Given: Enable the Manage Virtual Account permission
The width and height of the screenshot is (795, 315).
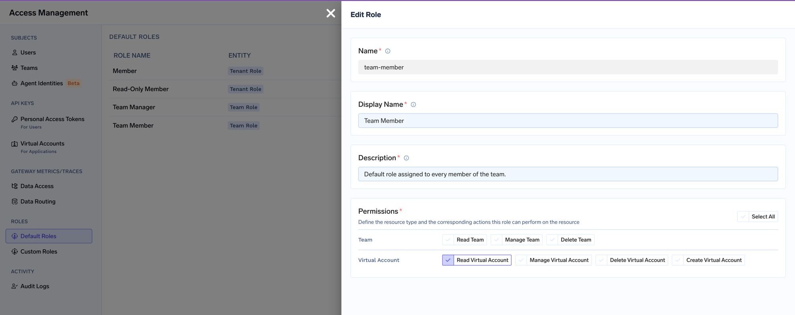Looking at the screenshot, I should point(521,260).
